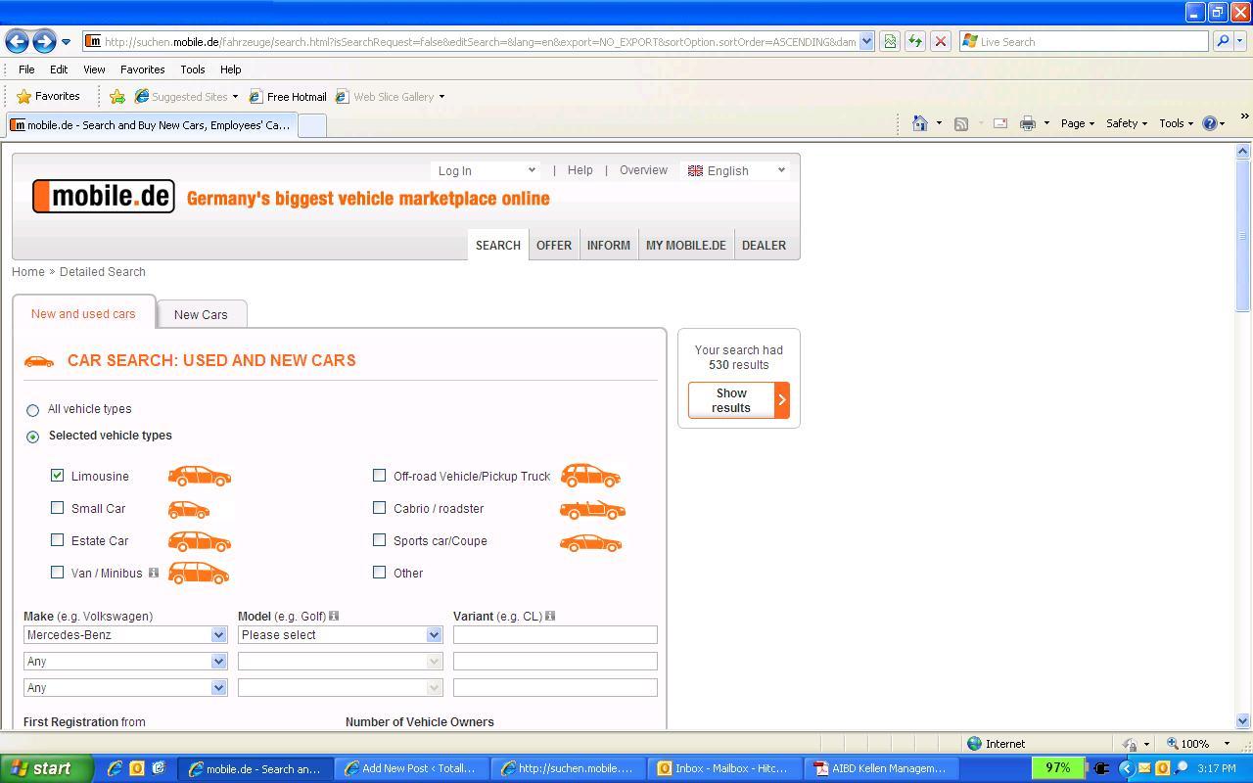The width and height of the screenshot is (1253, 783).
Task: Click the first Variant input field
Action: 555,635
